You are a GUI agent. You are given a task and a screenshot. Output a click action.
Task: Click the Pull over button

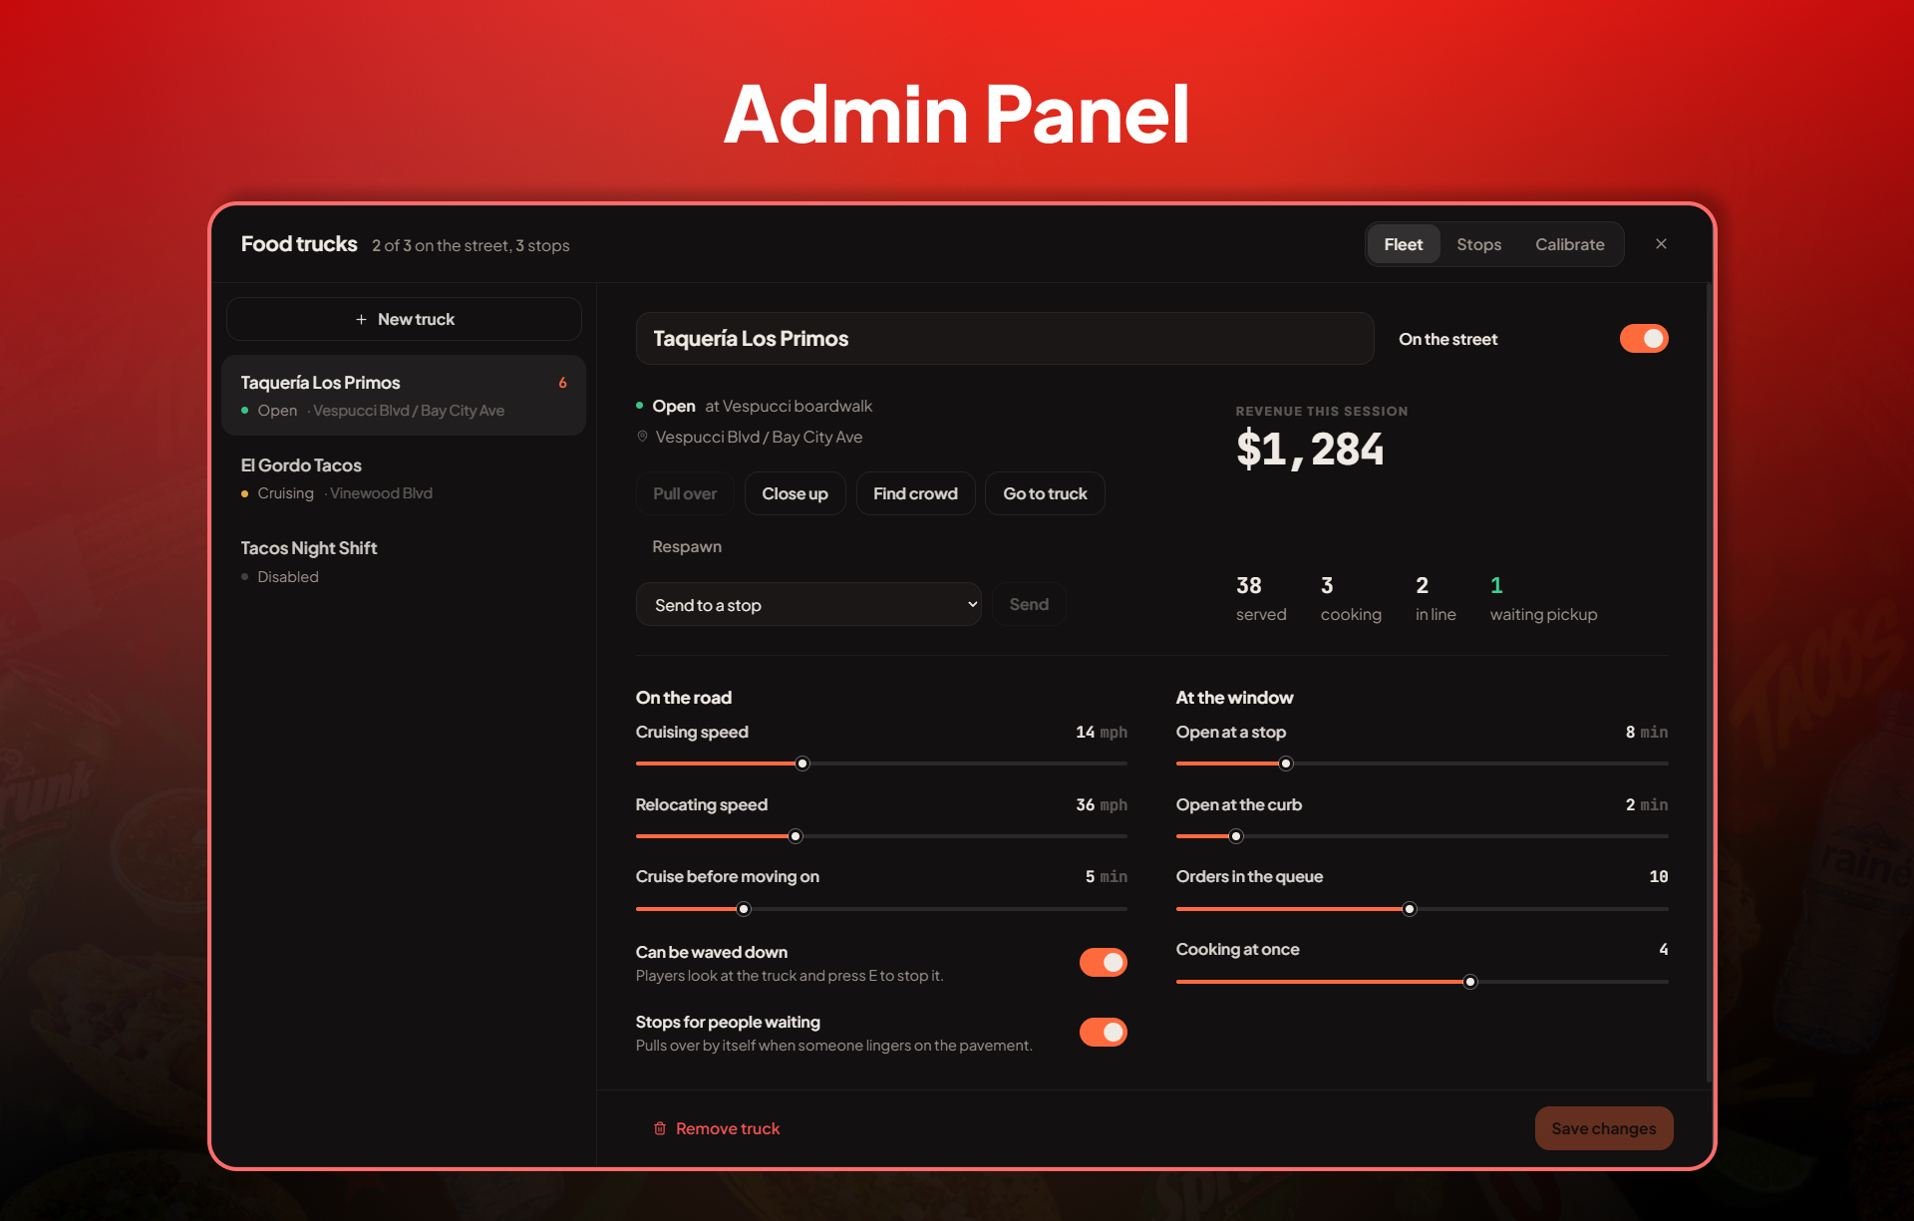pyautogui.click(x=685, y=493)
